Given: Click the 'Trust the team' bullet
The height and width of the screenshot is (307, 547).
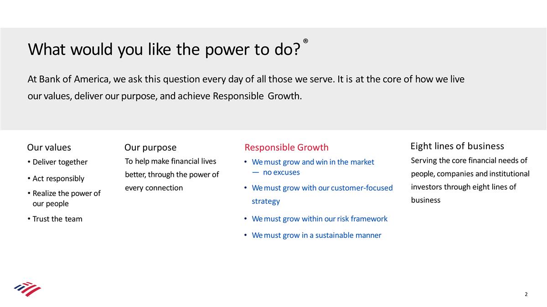Looking at the screenshot, I should [x=57, y=219].
